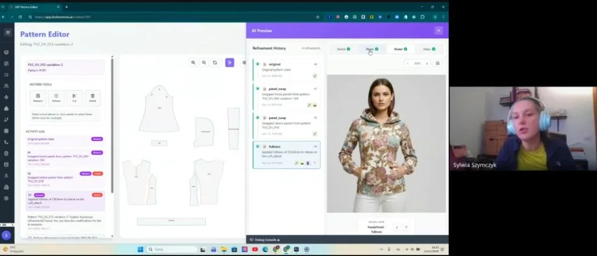Open the Windows Start menu
The height and width of the screenshot is (256, 597).
tap(140, 249)
